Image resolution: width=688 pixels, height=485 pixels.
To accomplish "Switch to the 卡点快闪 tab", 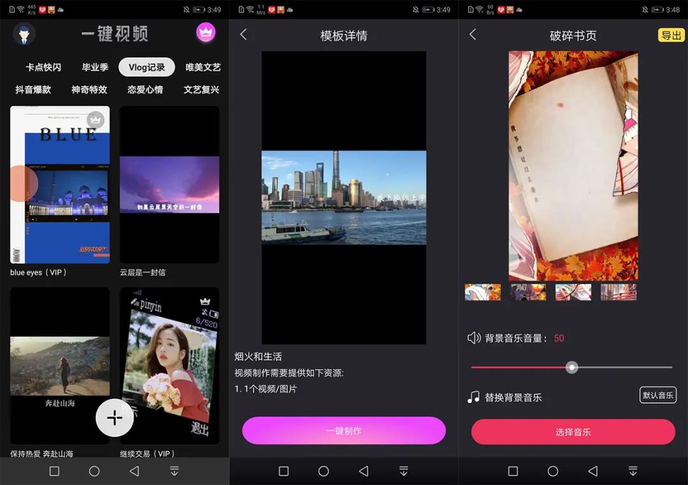I will click(x=43, y=66).
